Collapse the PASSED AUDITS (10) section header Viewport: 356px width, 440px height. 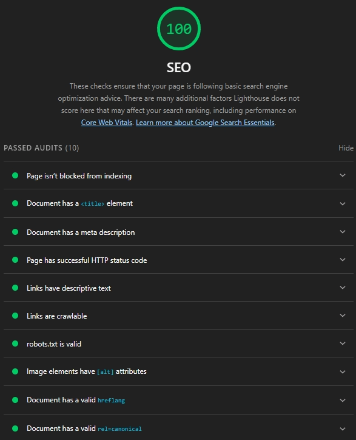tap(41, 148)
